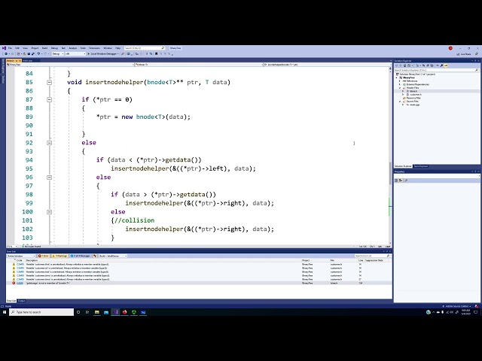The image size is (482, 361).
Task: Open the Entire Solution scope dropdown
Action: click(21, 256)
